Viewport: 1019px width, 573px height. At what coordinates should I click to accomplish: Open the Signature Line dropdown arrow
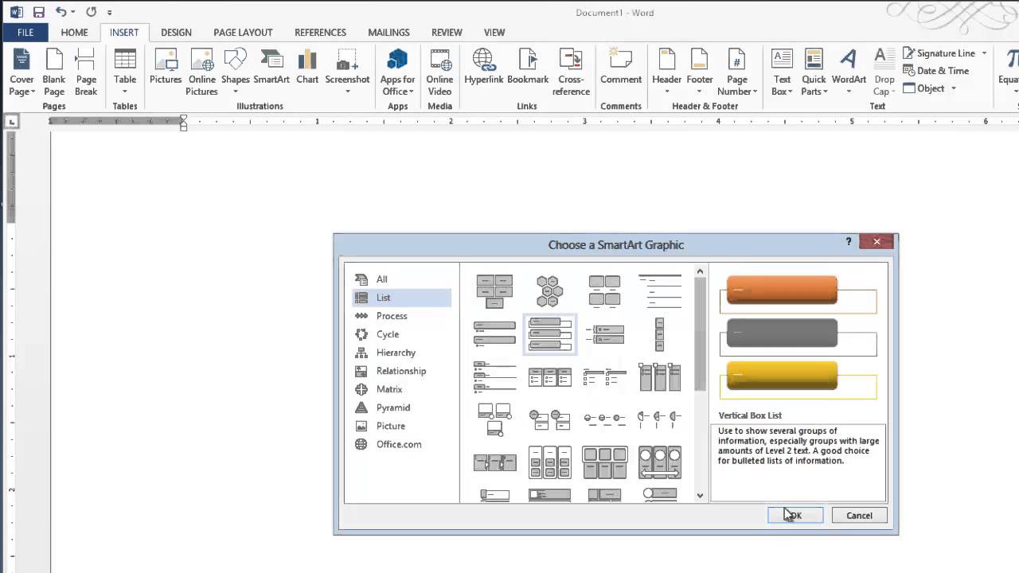[984, 53]
